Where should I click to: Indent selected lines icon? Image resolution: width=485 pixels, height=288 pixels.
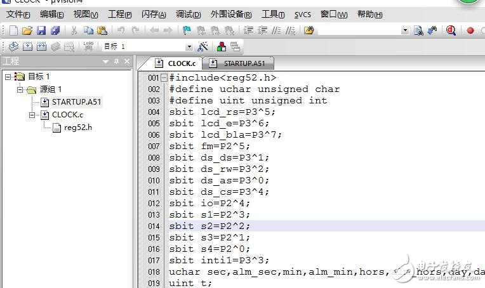coord(248,30)
